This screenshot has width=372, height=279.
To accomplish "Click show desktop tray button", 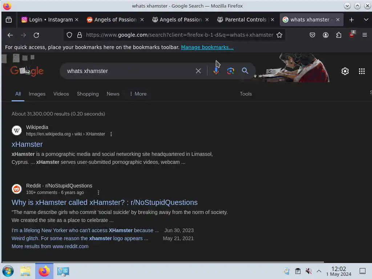I will [362, 271].
